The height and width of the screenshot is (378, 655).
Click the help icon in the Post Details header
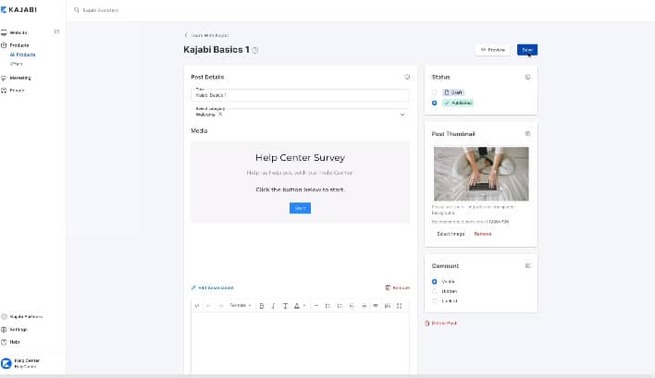[x=407, y=77]
